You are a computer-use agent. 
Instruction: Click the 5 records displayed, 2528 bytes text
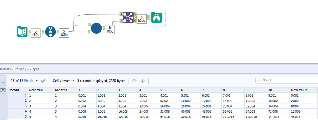pyautogui.click(x=101, y=81)
